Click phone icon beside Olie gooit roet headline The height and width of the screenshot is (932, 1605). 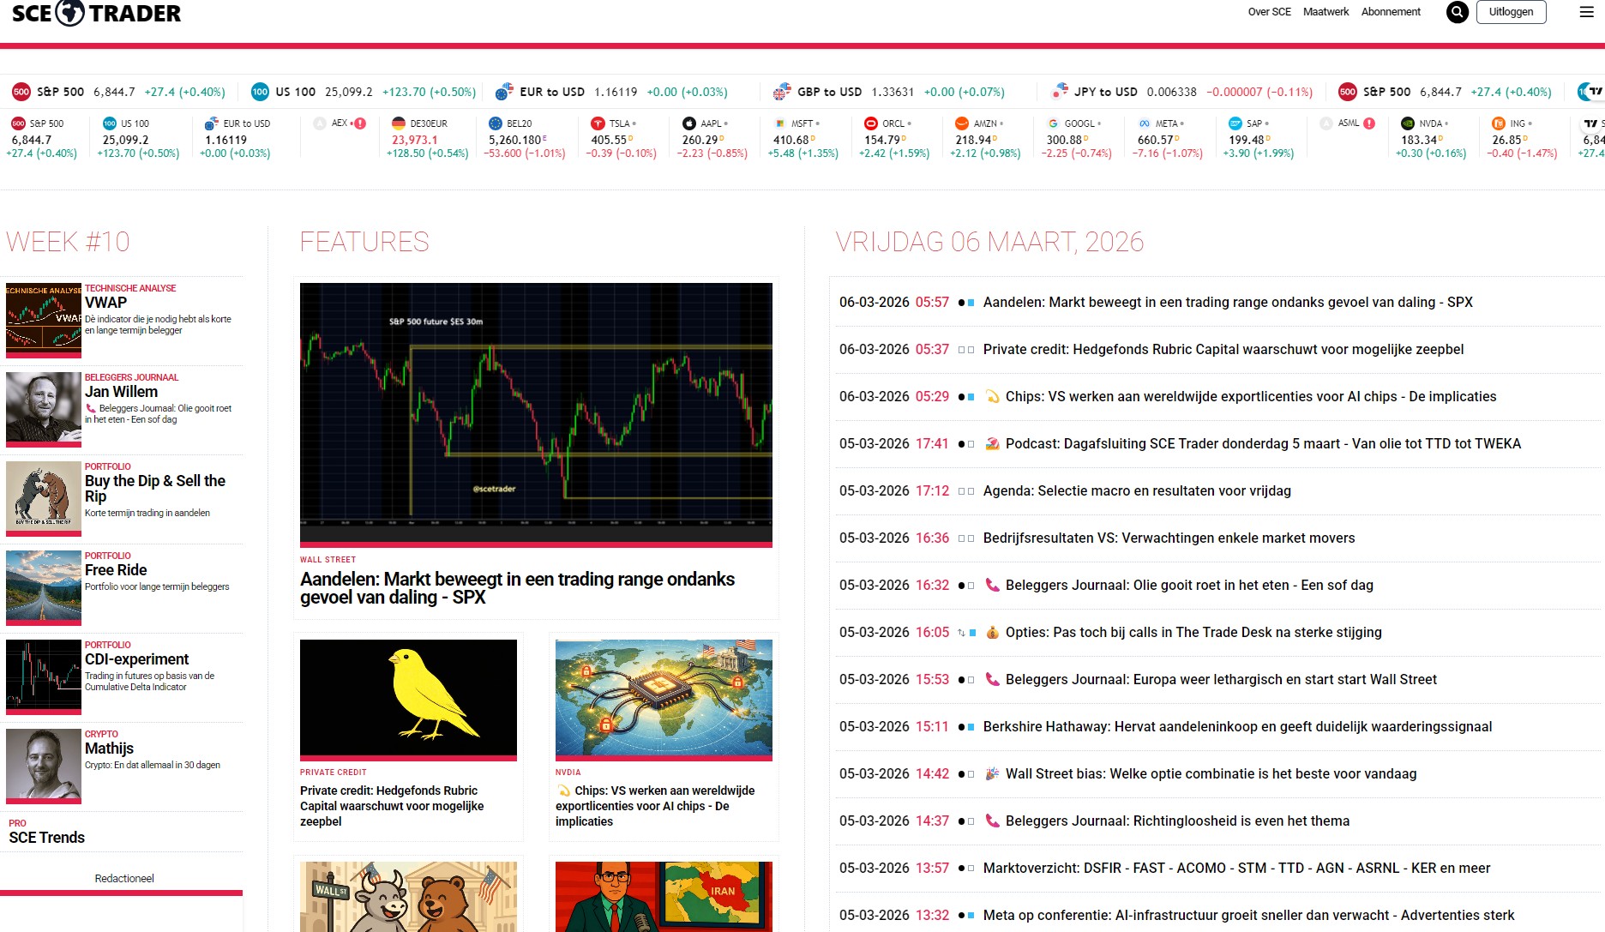click(993, 585)
